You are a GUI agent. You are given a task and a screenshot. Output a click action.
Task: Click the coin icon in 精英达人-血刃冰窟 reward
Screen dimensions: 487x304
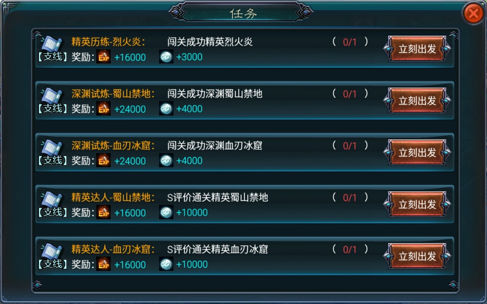click(x=166, y=264)
